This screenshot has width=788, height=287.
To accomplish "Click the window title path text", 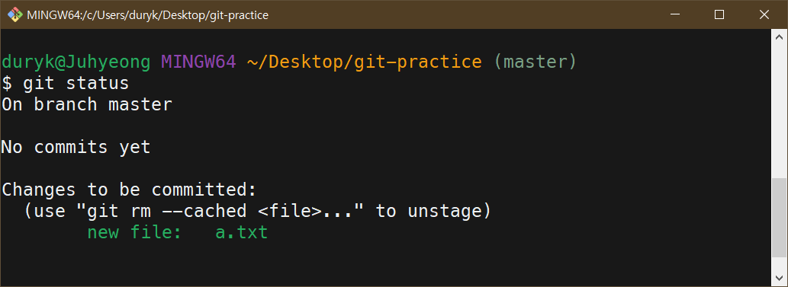I will 148,15.
